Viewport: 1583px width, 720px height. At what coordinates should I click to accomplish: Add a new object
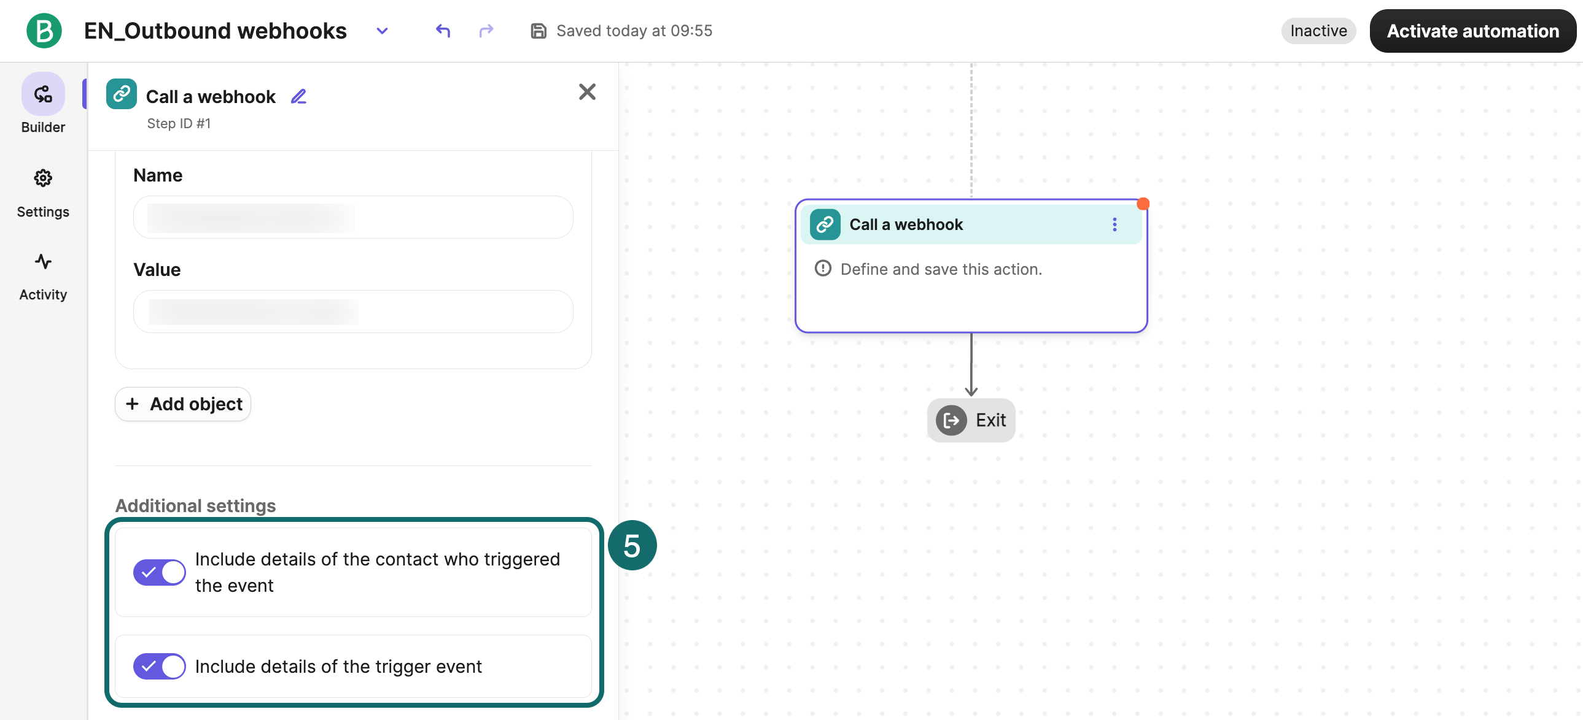click(x=183, y=404)
